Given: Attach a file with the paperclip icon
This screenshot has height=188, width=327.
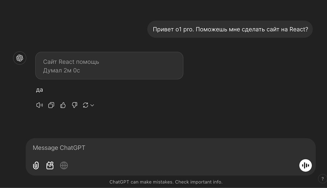Looking at the screenshot, I should pos(36,165).
